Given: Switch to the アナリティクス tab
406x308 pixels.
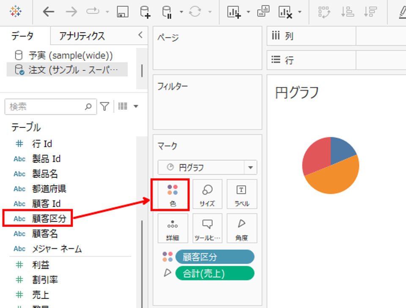Looking at the screenshot, I should pos(82,36).
